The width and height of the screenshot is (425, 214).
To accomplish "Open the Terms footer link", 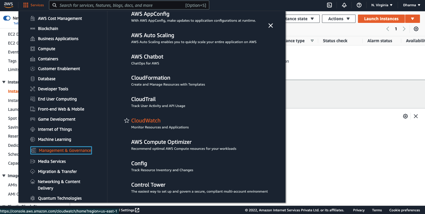I will [x=377, y=210].
